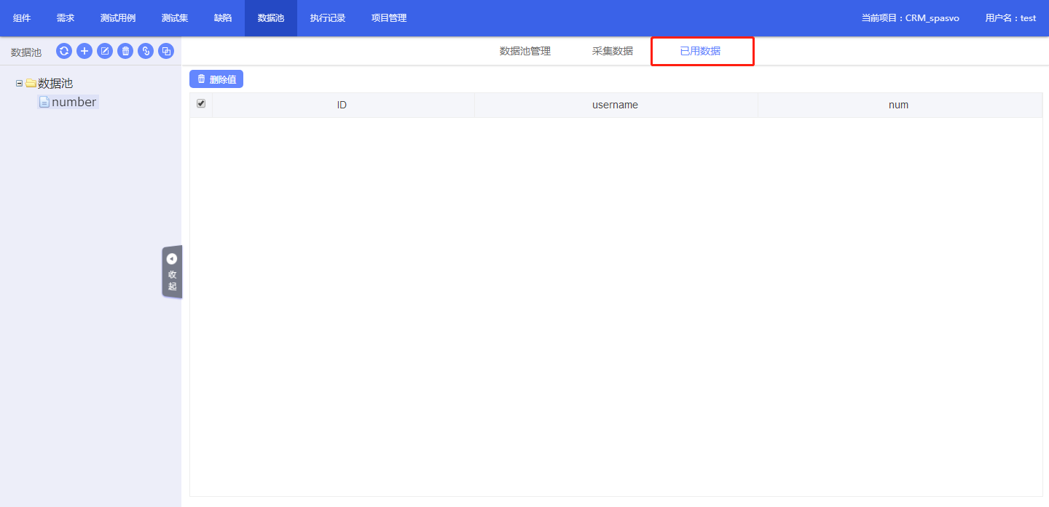The height and width of the screenshot is (507, 1049).
Task: Open the 采集数据 tab
Action: [x=612, y=51]
